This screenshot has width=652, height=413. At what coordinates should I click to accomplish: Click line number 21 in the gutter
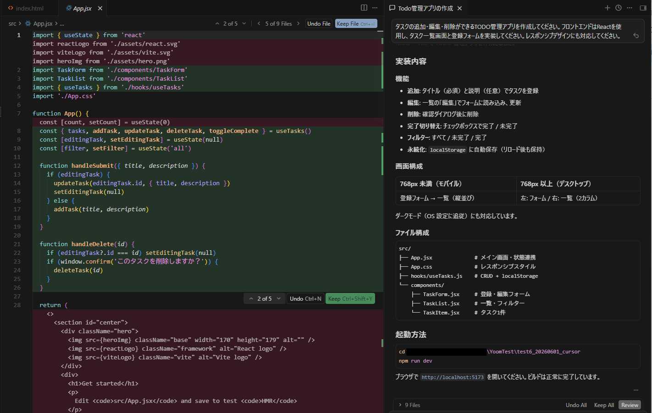tap(17, 244)
